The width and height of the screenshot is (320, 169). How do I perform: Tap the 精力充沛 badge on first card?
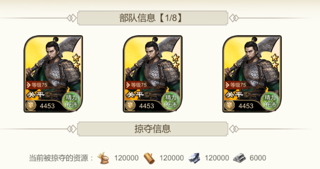pos(72,101)
